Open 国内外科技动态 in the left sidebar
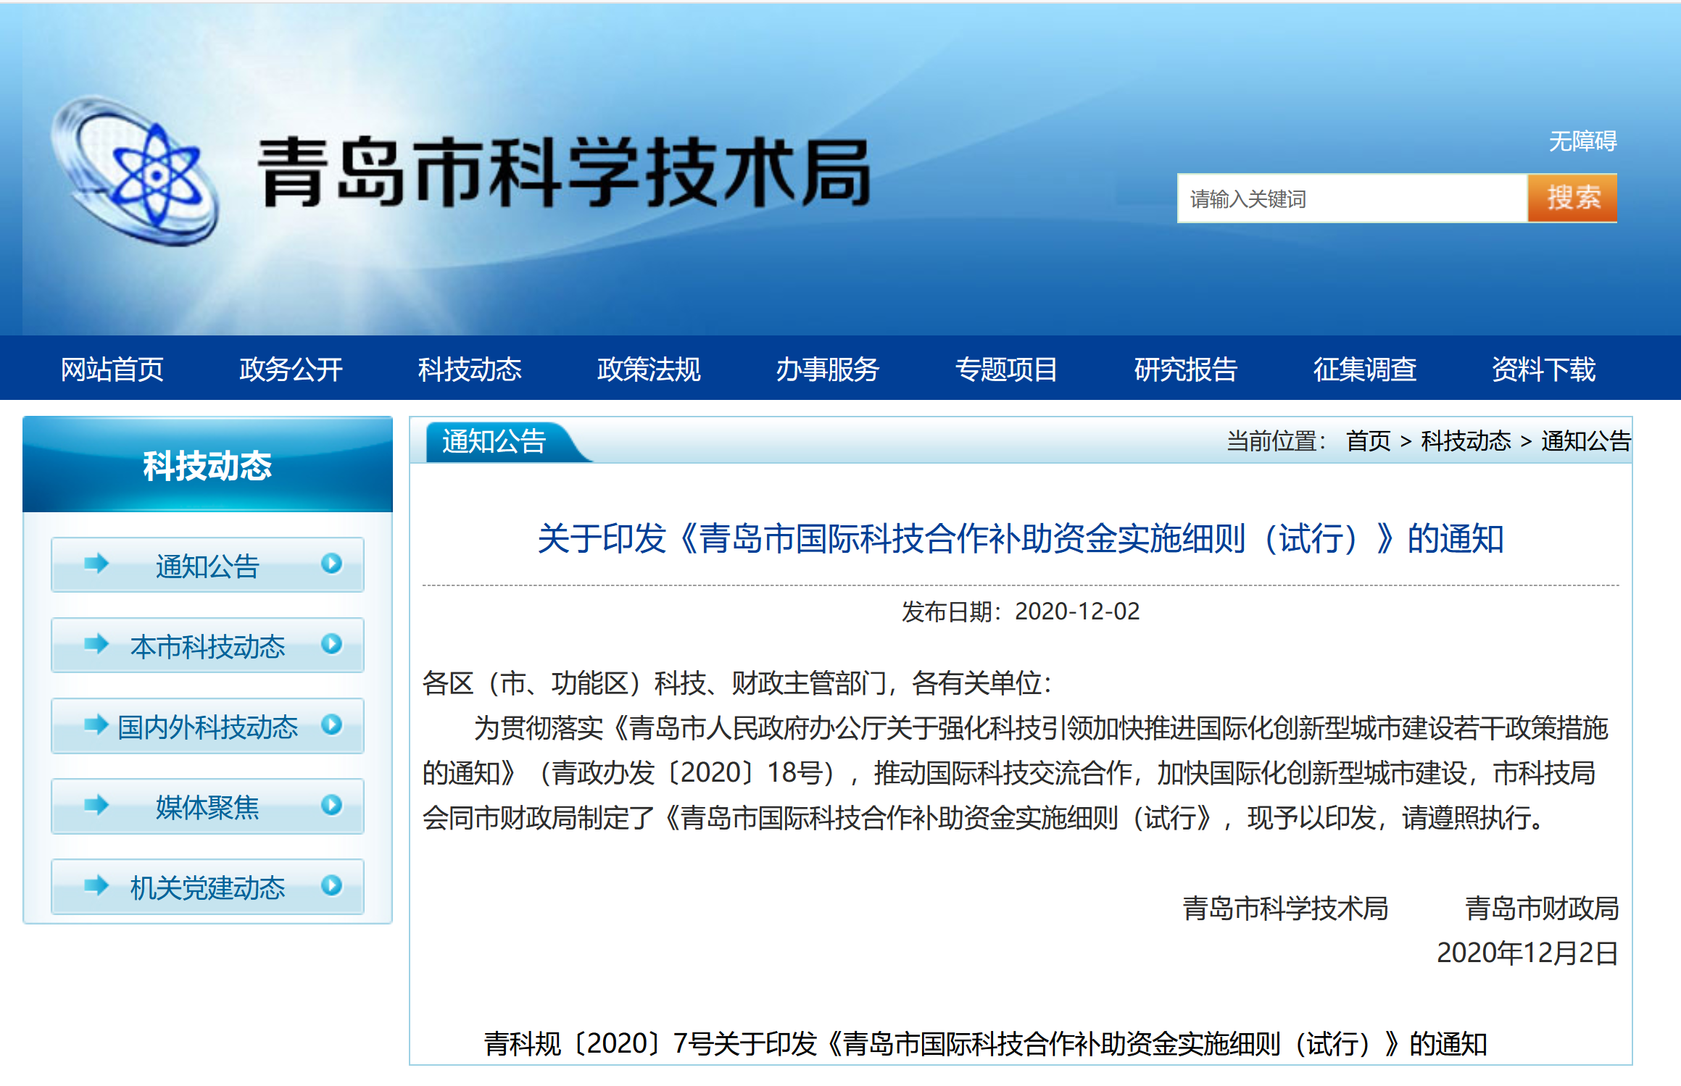This screenshot has height=1086, width=1681. click(207, 725)
